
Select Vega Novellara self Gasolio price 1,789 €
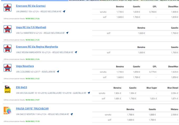[136, 77]
